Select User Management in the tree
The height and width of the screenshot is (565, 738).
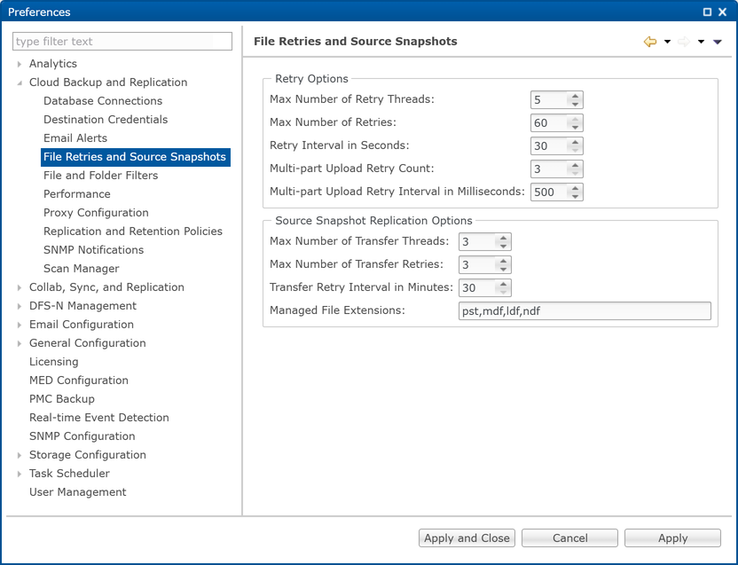click(78, 492)
